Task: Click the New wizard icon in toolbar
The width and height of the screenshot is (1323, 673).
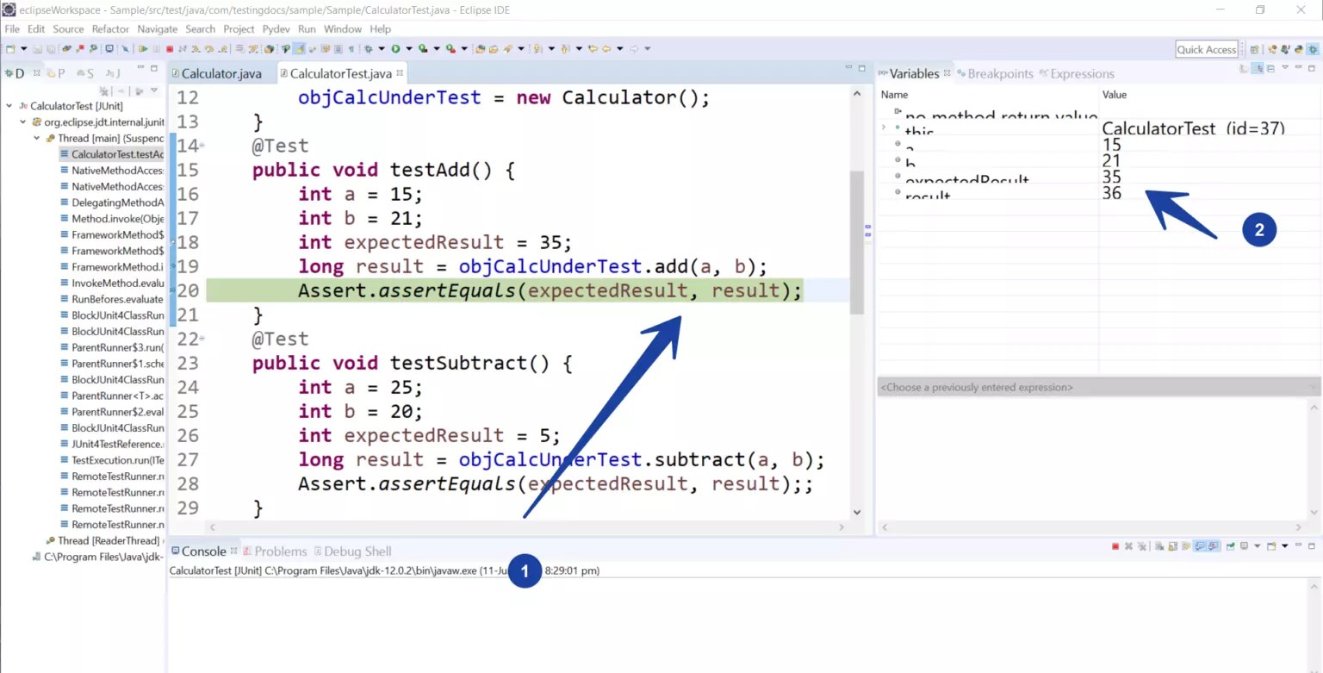Action: coord(9,49)
